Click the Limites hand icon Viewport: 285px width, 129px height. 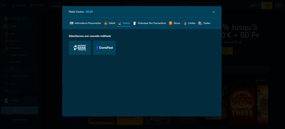click(x=185, y=23)
